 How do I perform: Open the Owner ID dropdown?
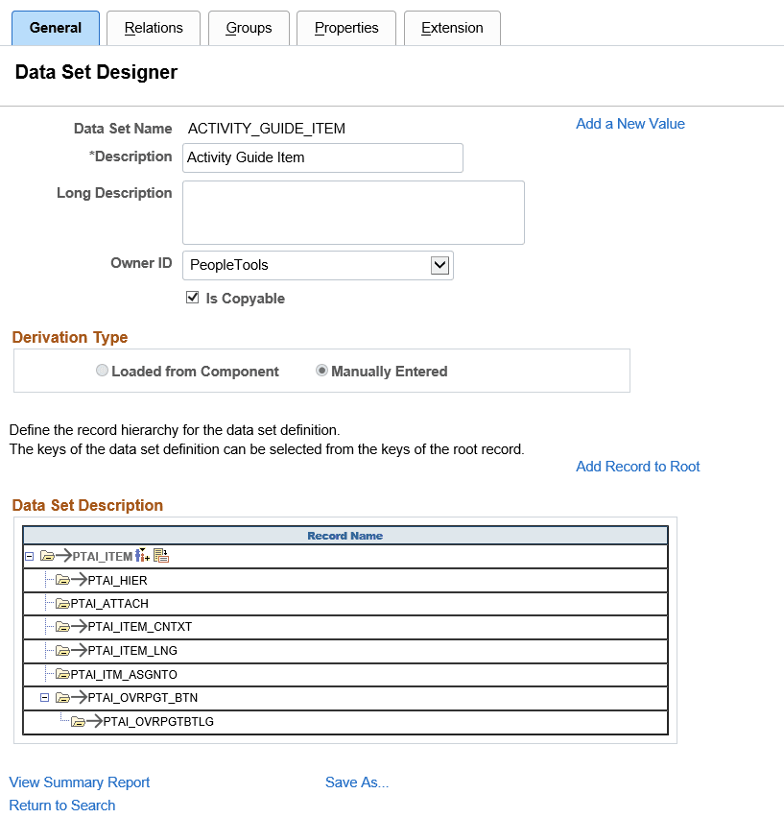click(440, 265)
